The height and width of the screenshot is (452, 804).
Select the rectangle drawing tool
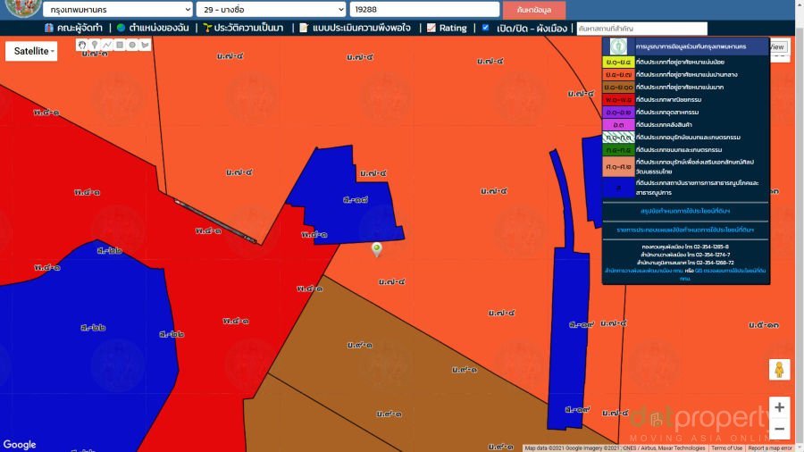click(x=119, y=45)
